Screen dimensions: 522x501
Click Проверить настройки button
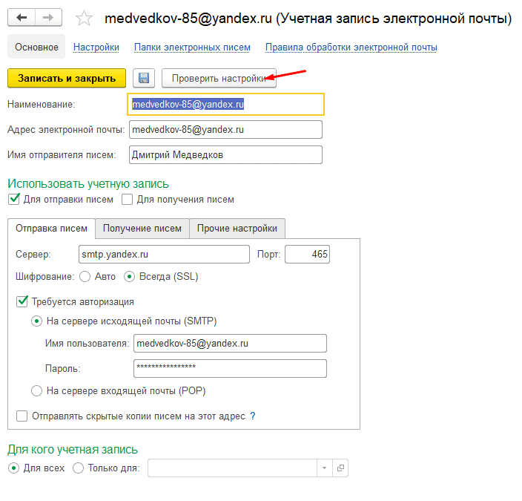coord(219,78)
